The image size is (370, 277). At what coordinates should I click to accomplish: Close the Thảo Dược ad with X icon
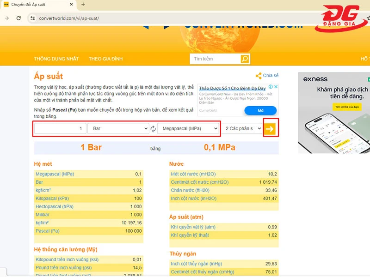tap(276, 87)
